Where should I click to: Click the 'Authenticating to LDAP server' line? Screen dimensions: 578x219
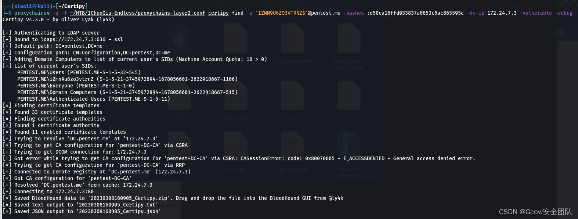51,33
